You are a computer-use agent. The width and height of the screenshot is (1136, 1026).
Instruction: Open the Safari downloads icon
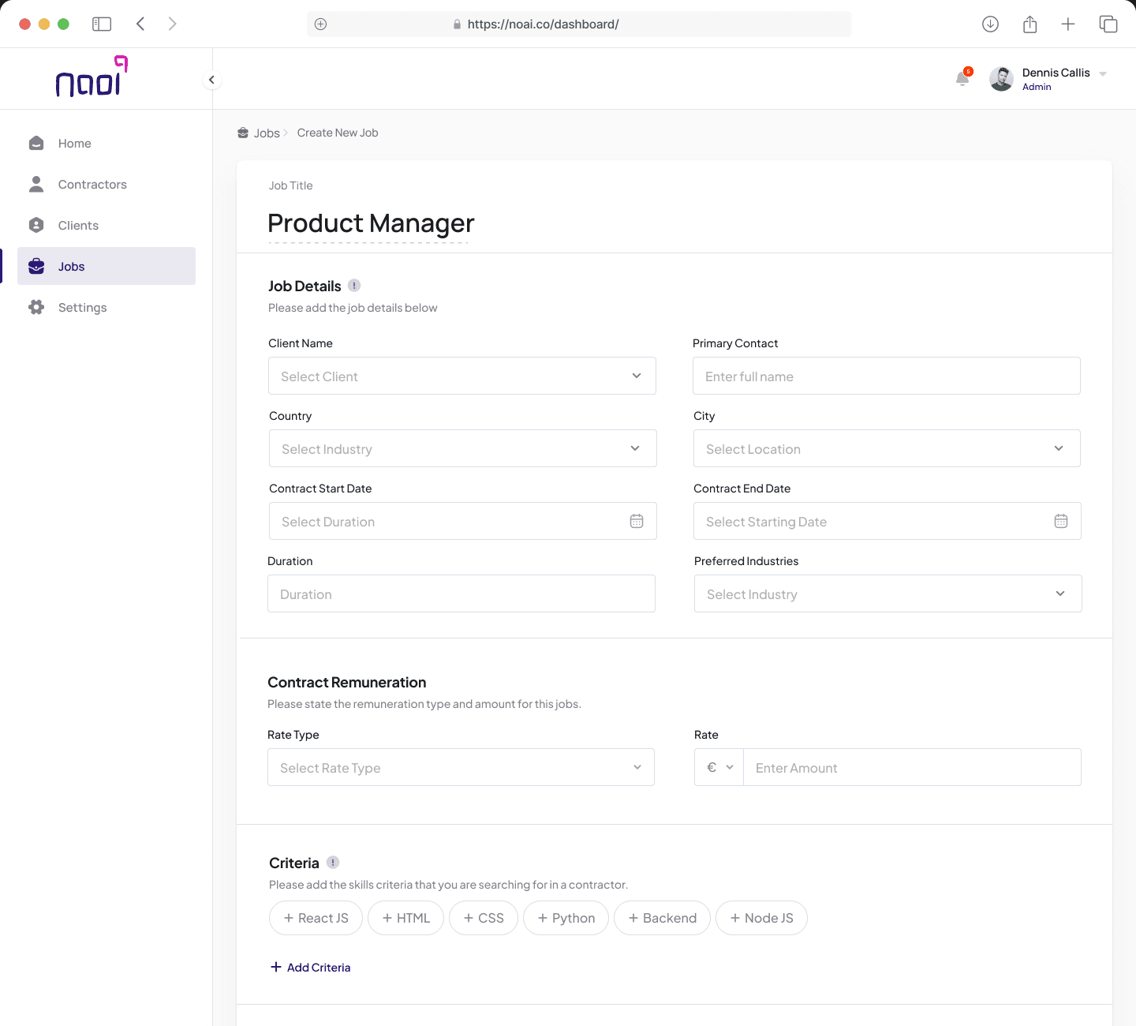click(x=990, y=24)
